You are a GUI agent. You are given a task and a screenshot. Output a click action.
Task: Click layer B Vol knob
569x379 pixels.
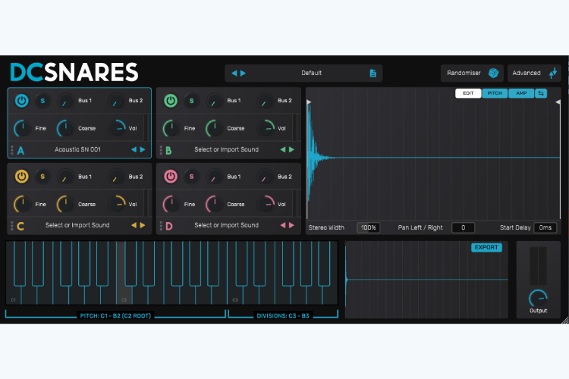(x=266, y=128)
